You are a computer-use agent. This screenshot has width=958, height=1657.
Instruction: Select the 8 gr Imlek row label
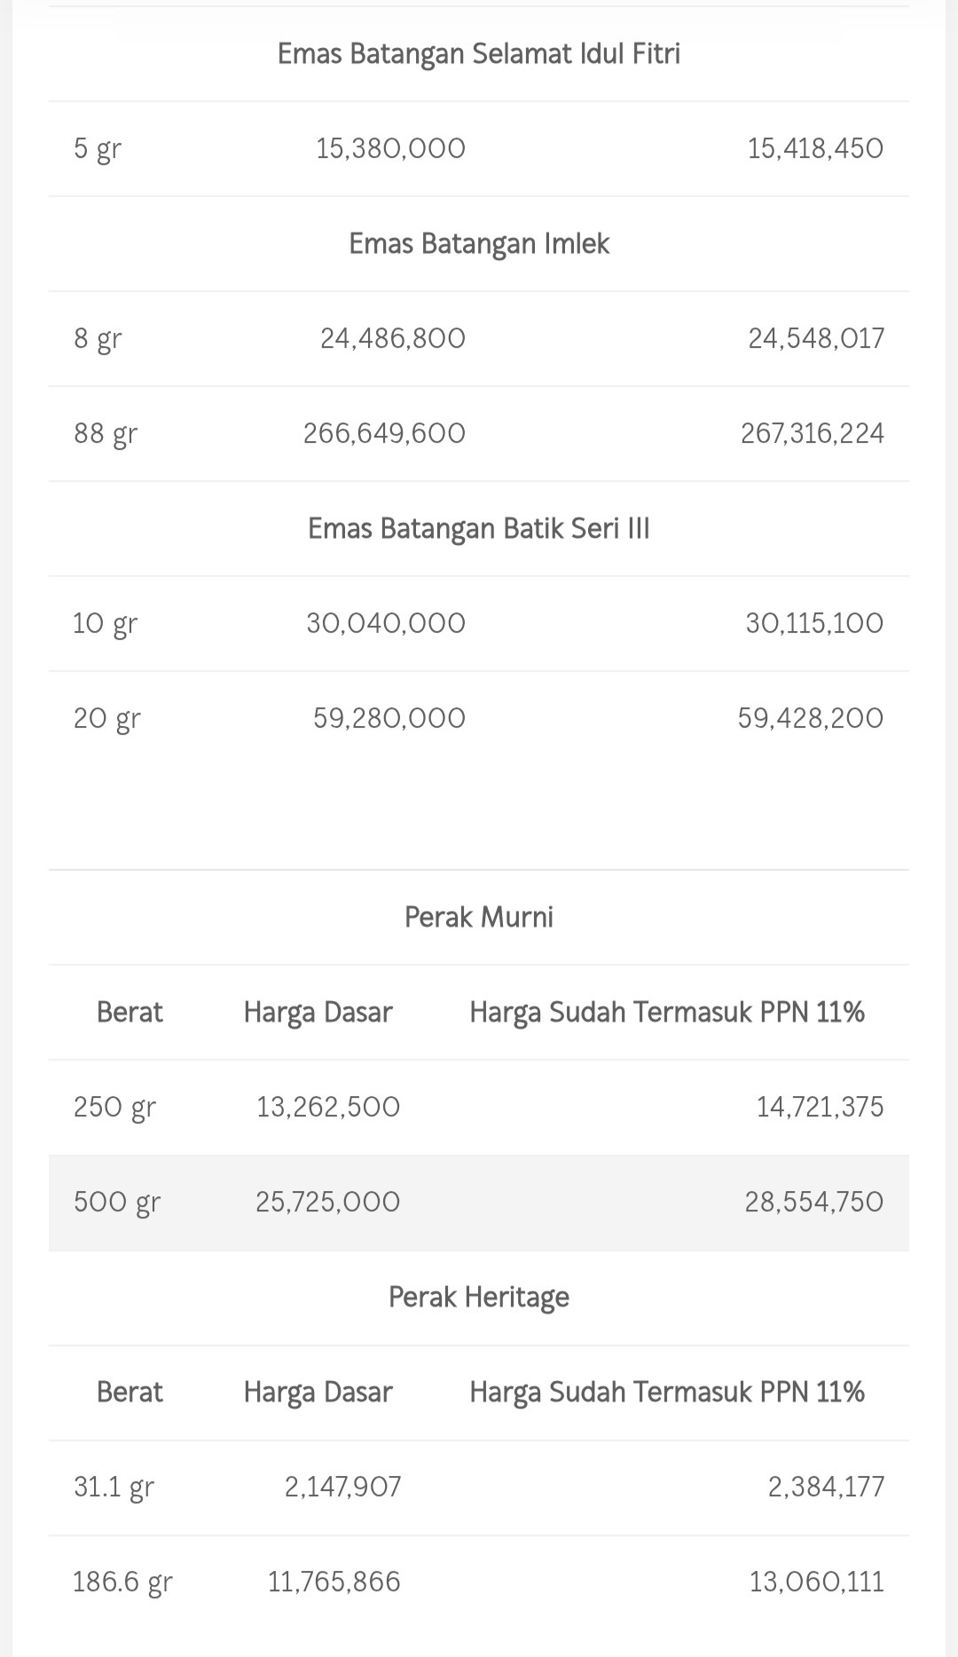click(x=98, y=338)
